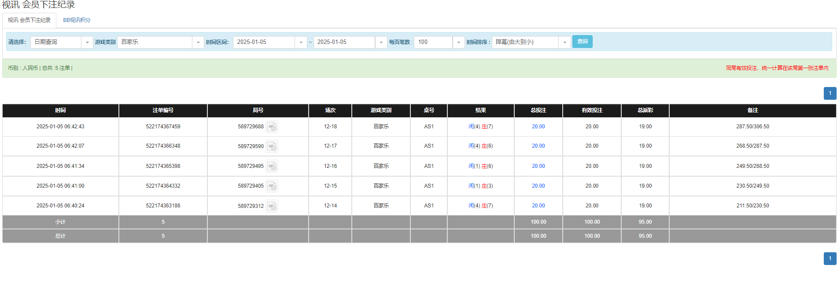The height and width of the screenshot is (294, 837).
Task: Click the top page 1 pagination button
Action: (x=830, y=93)
